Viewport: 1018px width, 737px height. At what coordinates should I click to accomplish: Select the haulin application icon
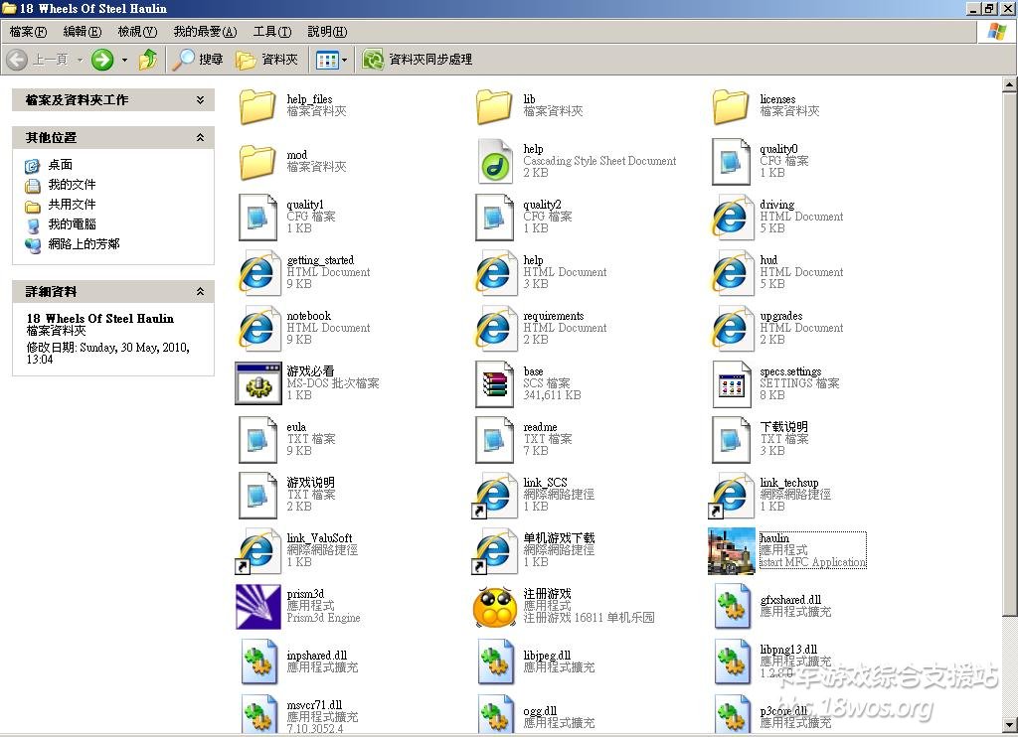click(x=732, y=550)
